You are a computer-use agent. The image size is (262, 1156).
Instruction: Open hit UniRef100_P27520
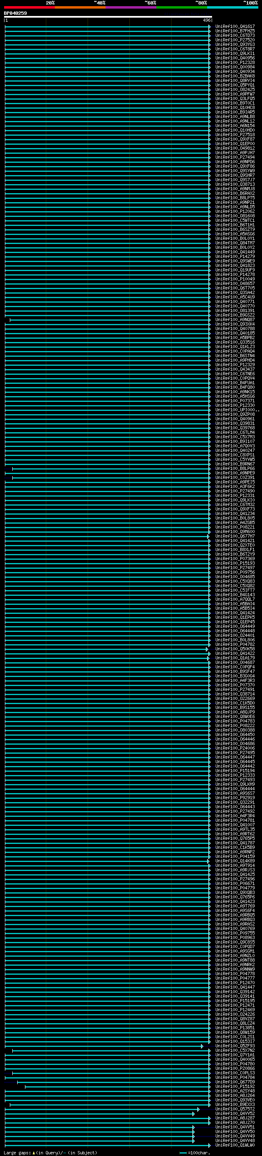(x=235, y=40)
